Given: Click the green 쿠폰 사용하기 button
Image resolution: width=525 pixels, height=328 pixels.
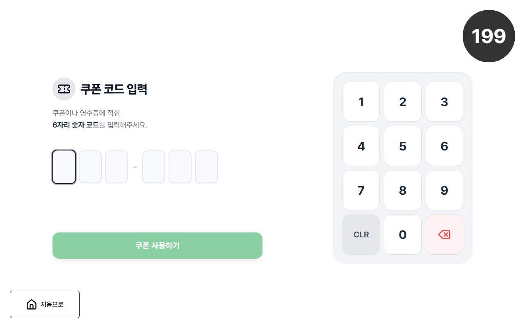Looking at the screenshot, I should click(157, 246).
